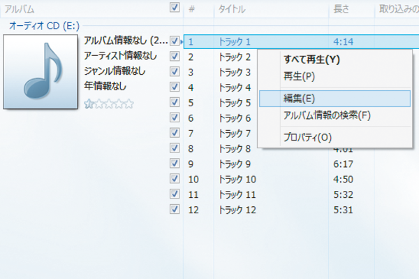Select the トラック 11 title

[x=237, y=194]
